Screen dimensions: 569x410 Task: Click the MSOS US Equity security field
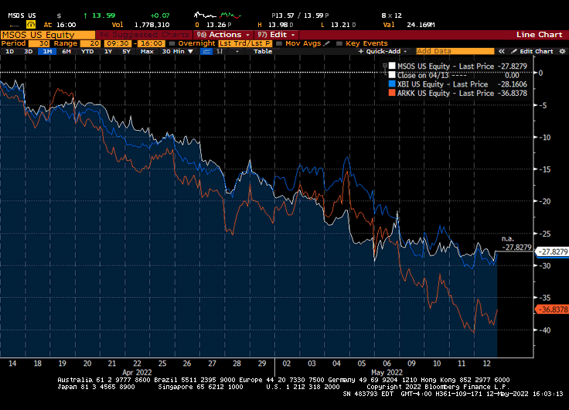(47, 35)
